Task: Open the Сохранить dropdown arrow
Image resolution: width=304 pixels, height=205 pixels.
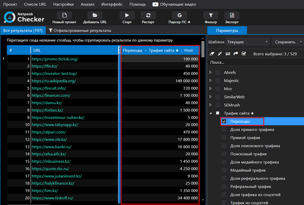Action: (301, 41)
